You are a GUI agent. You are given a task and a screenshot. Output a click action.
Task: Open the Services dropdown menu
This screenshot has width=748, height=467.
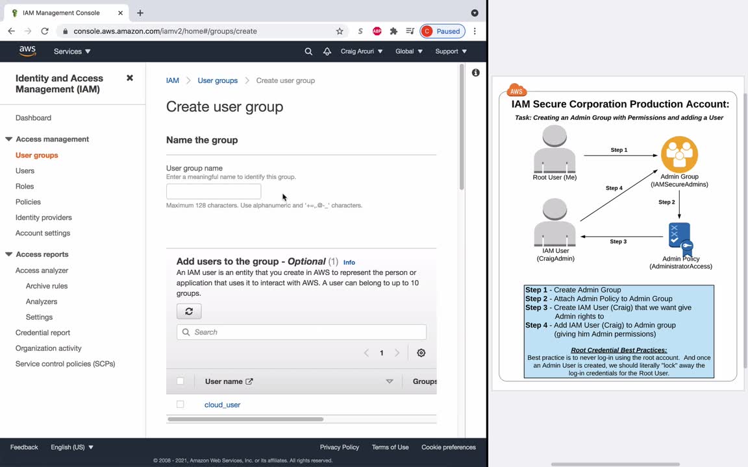pos(72,51)
